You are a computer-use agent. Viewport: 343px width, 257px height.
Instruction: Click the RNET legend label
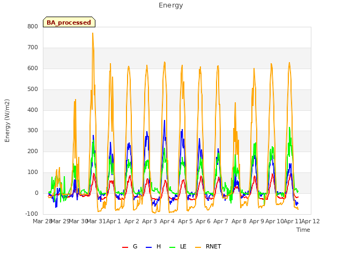pos(213,246)
